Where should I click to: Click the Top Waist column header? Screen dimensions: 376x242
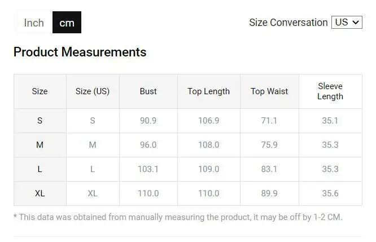(269, 91)
